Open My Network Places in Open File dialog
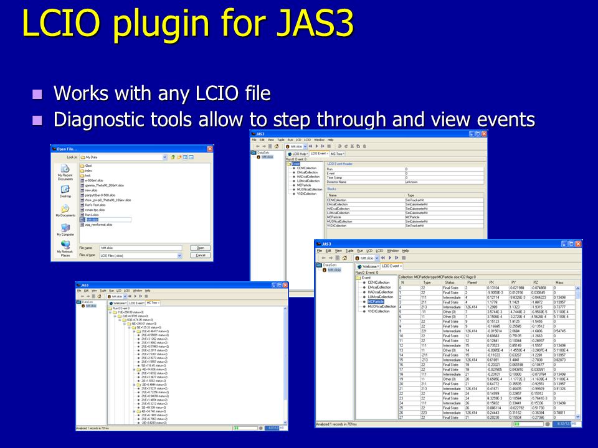The height and width of the screenshot is (448, 598). click(65, 250)
